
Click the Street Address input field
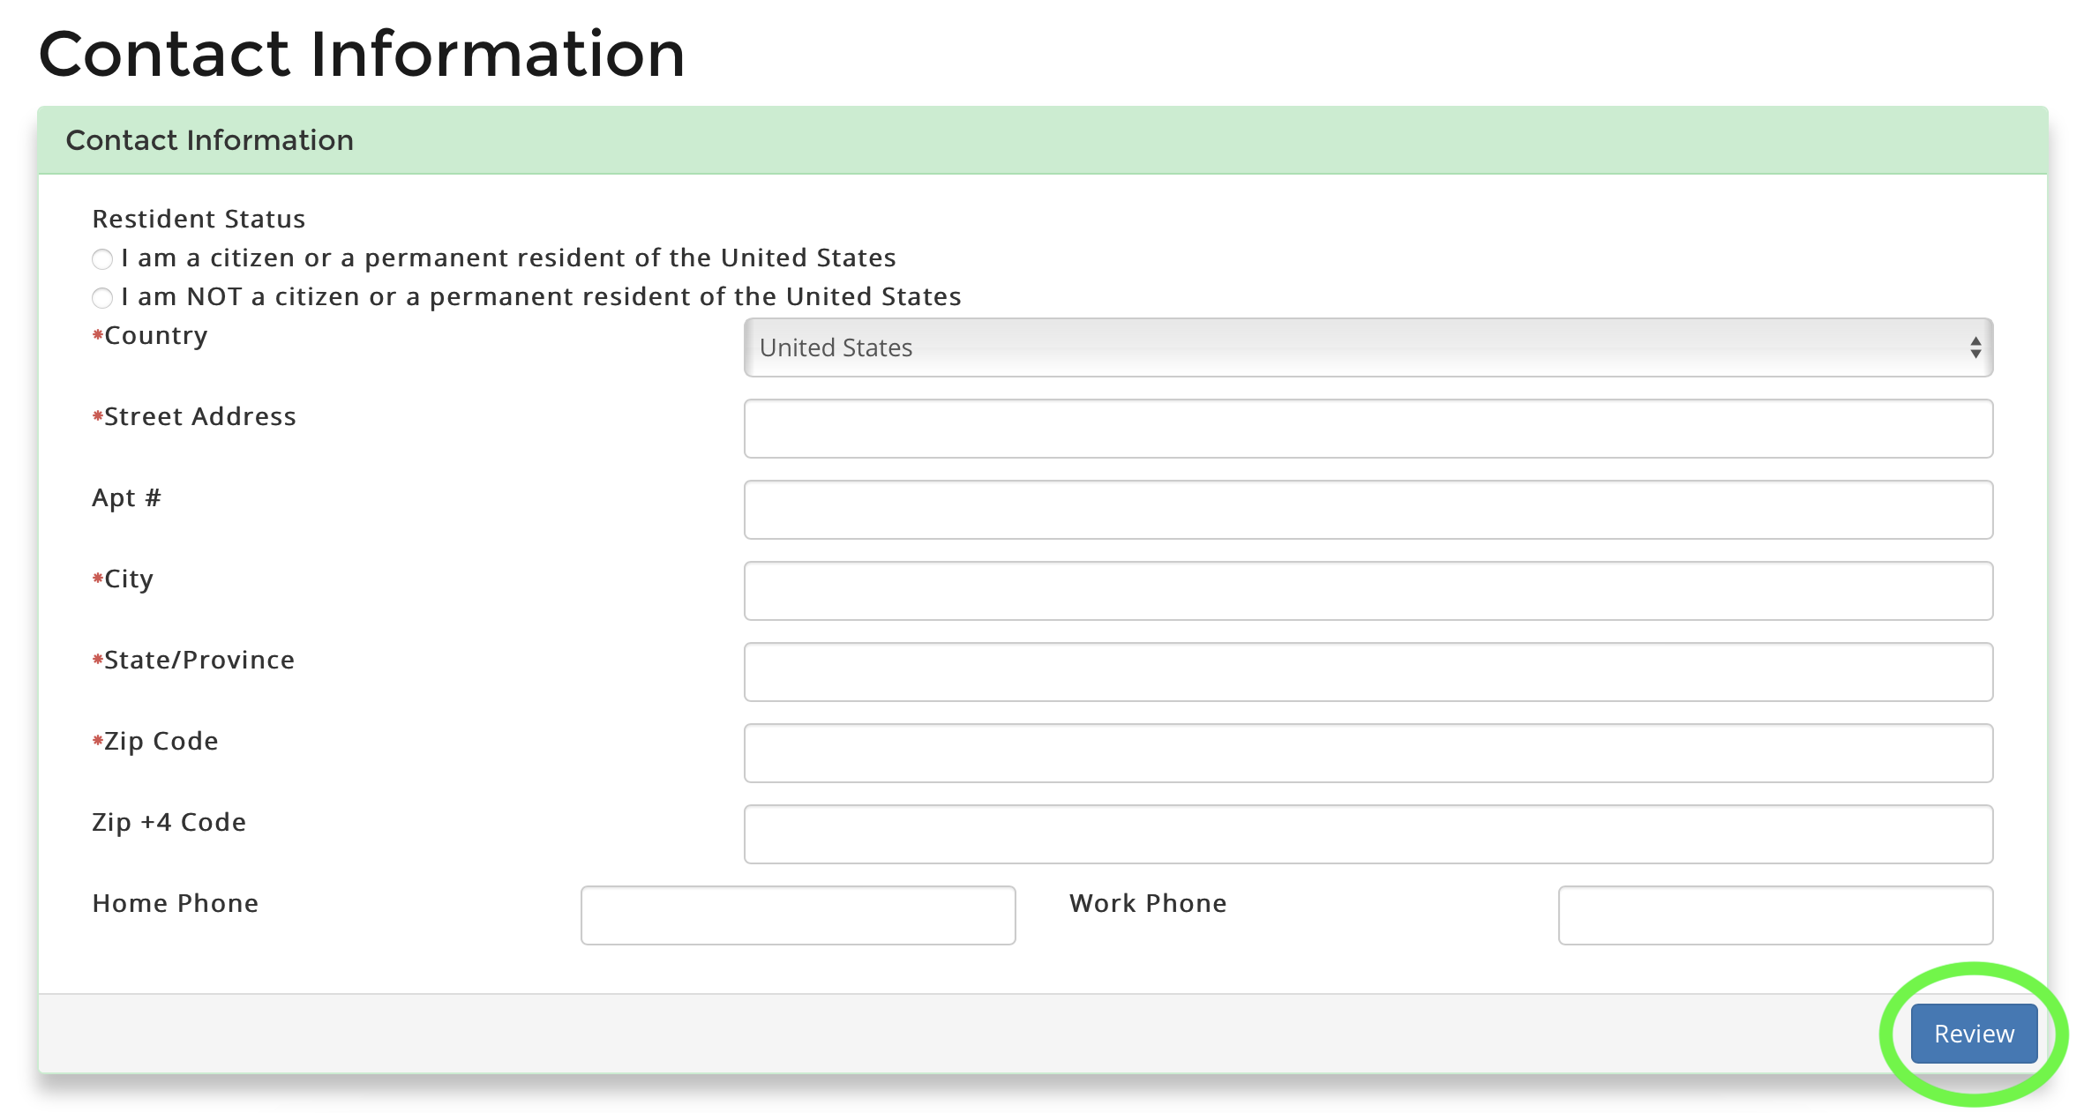coord(1368,429)
